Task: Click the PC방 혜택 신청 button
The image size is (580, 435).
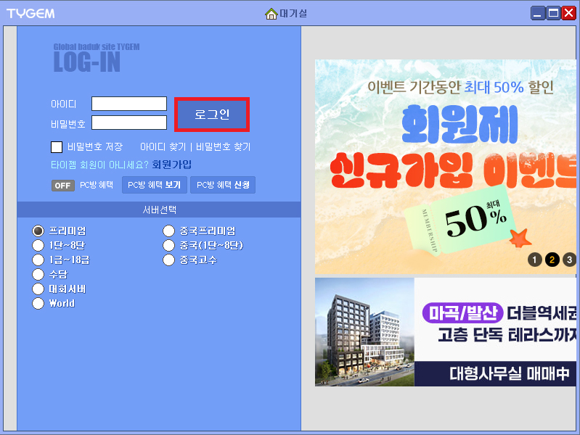Action: click(x=223, y=185)
